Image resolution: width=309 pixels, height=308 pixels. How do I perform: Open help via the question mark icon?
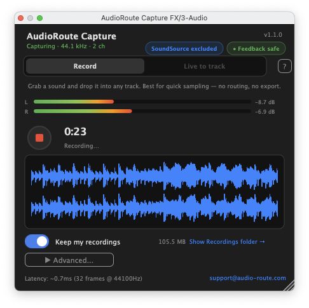(x=284, y=66)
